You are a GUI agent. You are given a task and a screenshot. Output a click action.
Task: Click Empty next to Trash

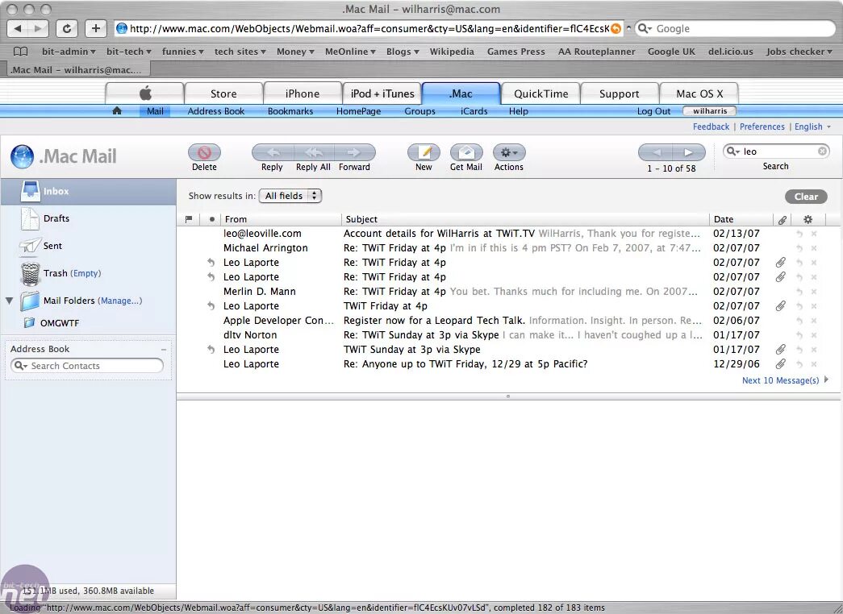point(86,273)
